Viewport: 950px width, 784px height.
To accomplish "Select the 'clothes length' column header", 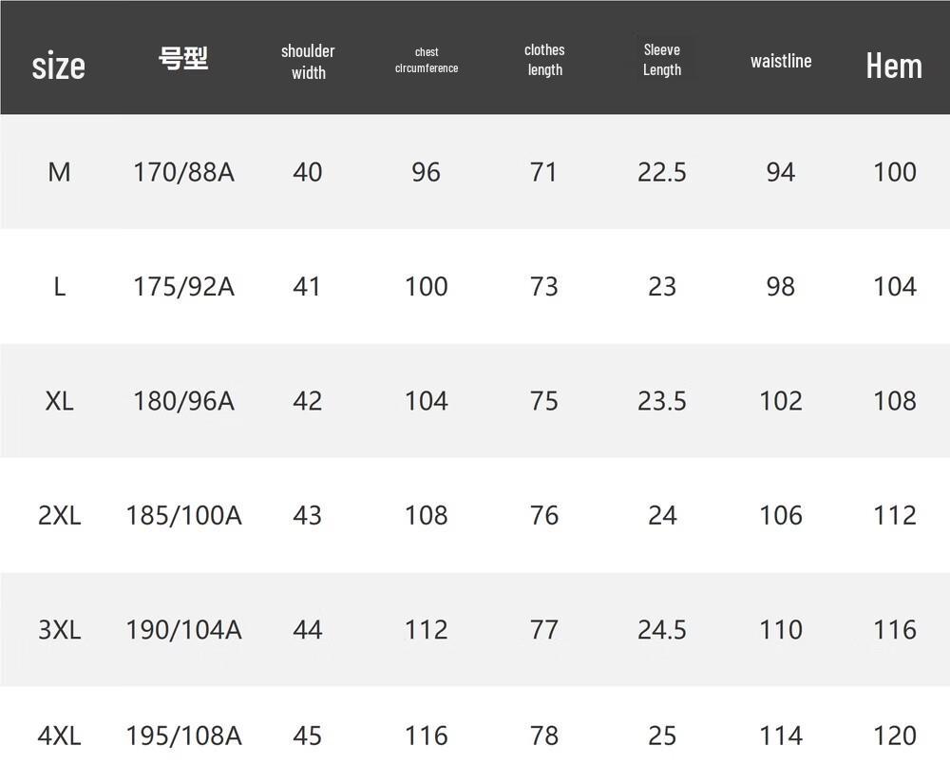I will click(x=544, y=60).
